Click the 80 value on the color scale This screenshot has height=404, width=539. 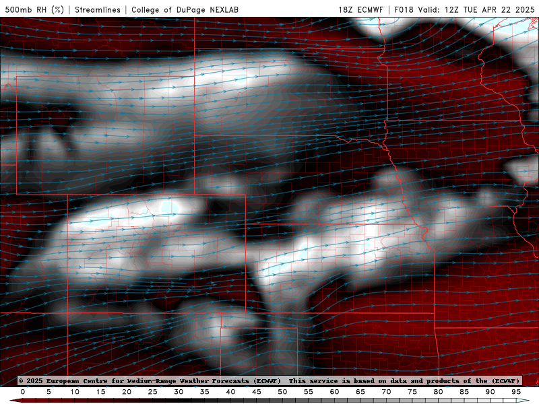pos(438,392)
